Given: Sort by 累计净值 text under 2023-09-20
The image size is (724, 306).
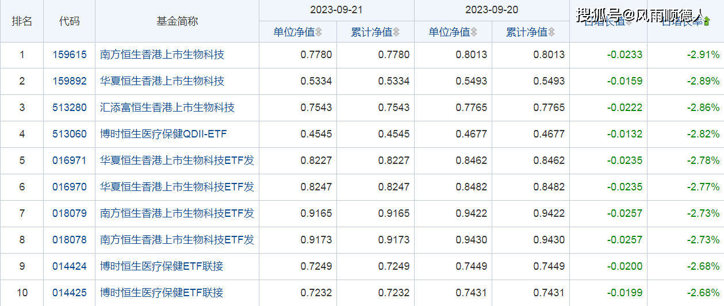Looking at the screenshot, I should [x=527, y=32].
